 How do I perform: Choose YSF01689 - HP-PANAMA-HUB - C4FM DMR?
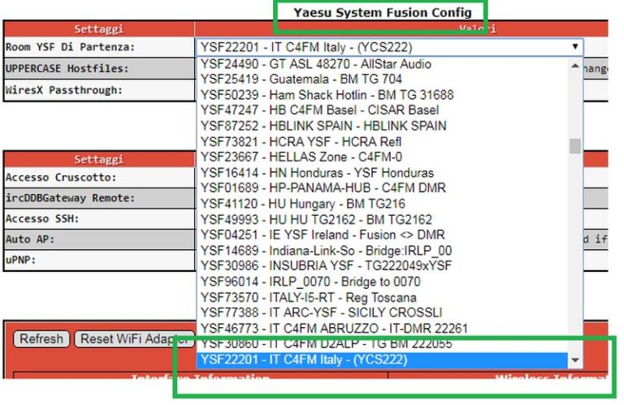pos(383,188)
